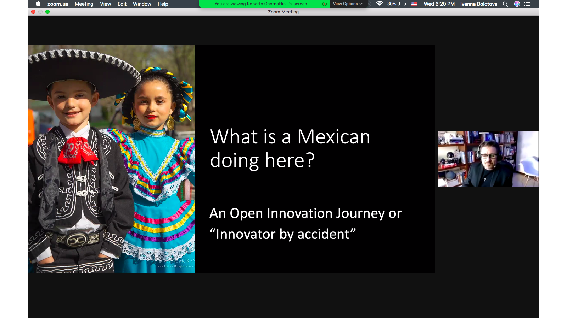Viewport: 567px width, 318px height.
Task: Open the Window menu
Action: coord(142,4)
